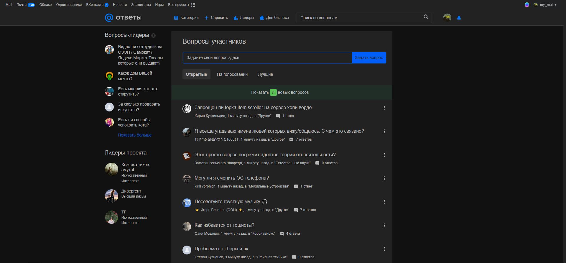Open the Знакомства link
The height and width of the screenshot is (263, 566).
(x=141, y=5)
